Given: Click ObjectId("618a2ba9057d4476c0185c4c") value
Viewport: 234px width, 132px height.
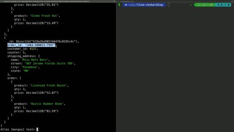Looking at the screenshot, I should (x=46, y=41).
